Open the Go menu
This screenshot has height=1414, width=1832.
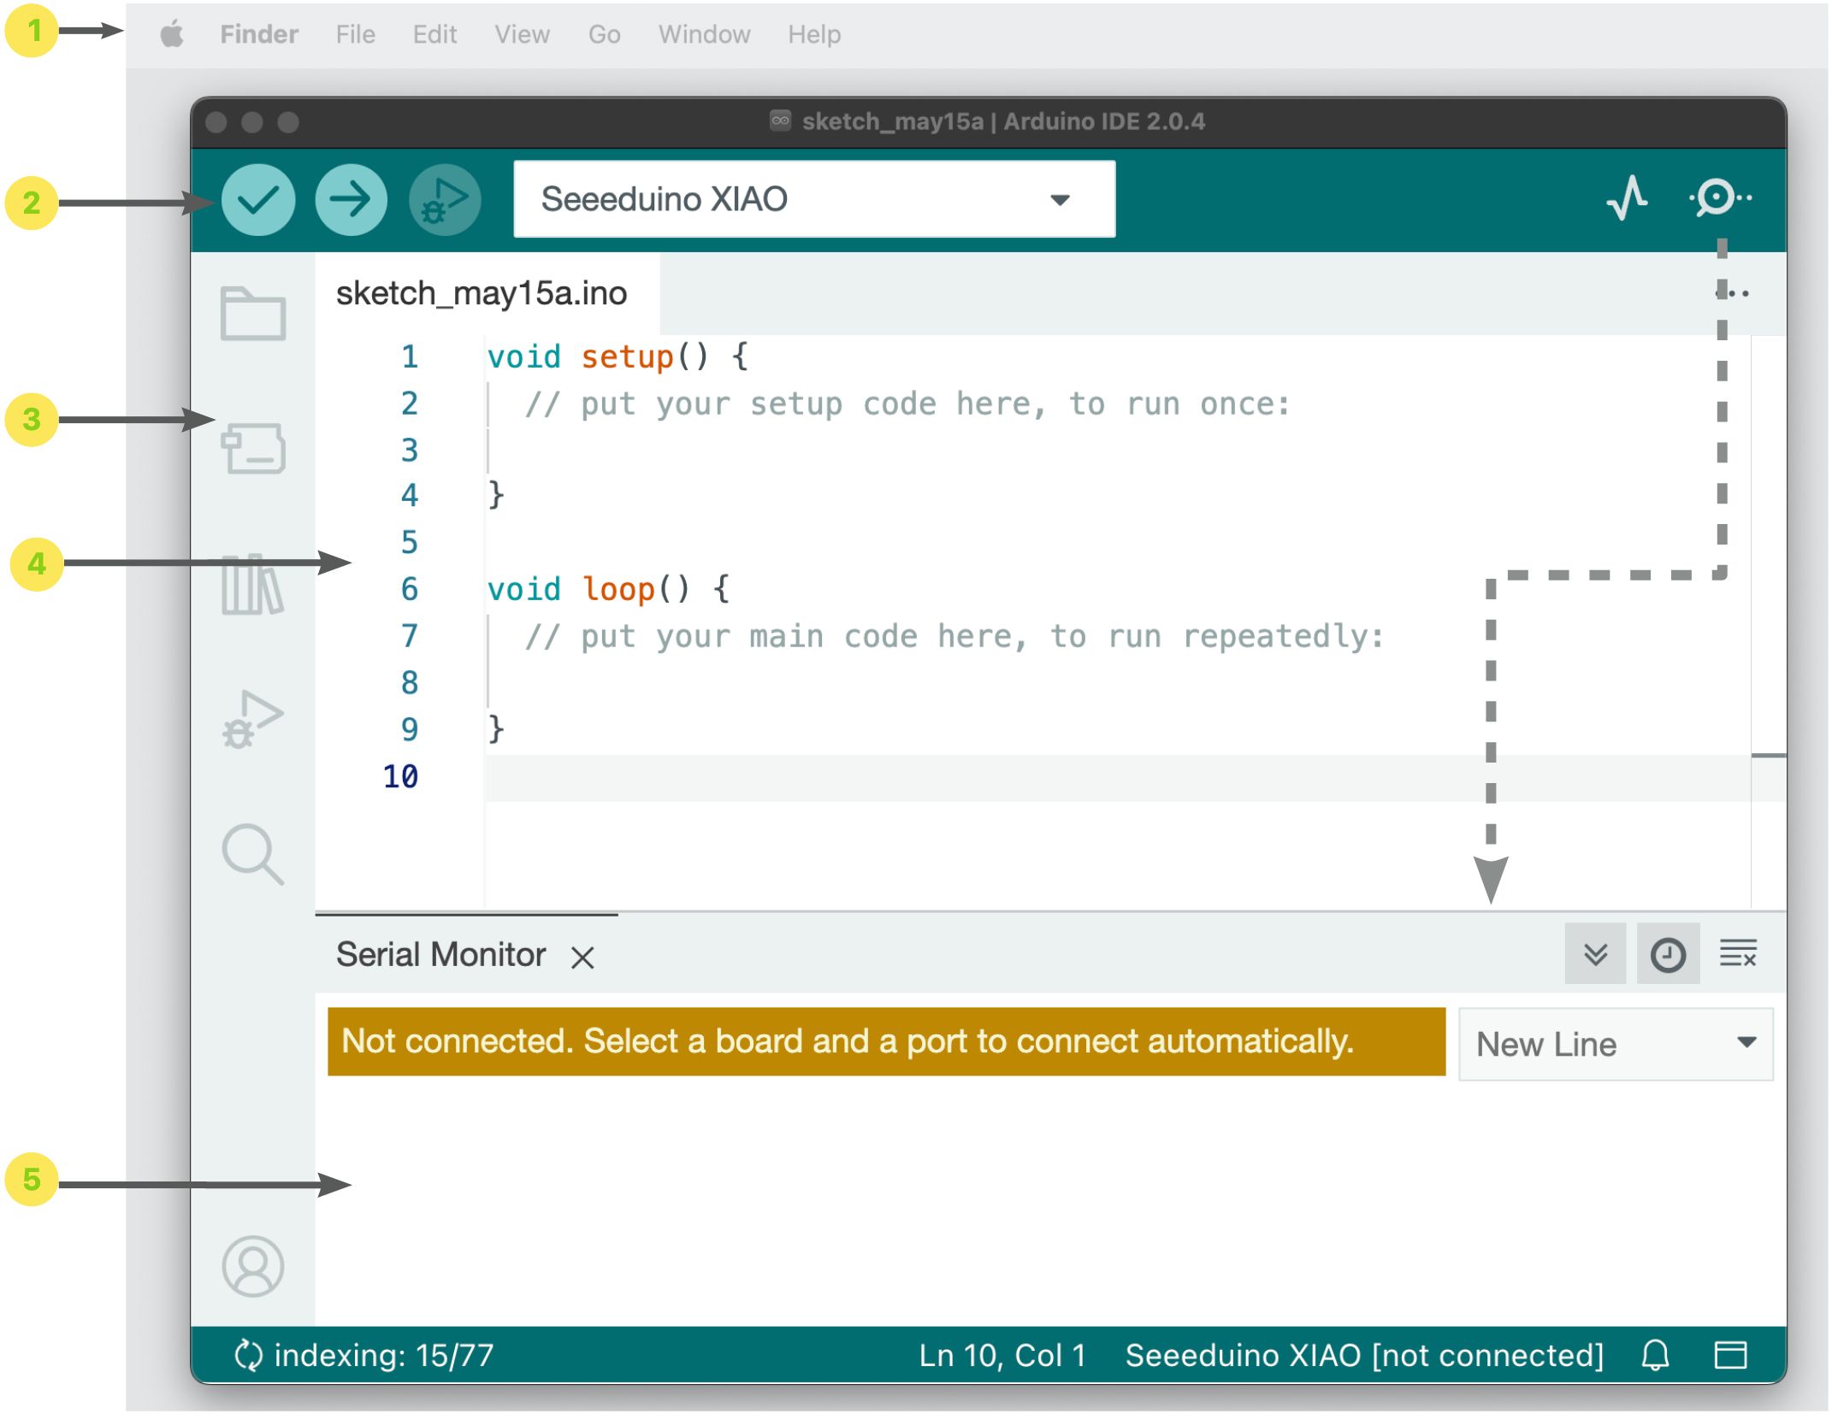pos(604,34)
